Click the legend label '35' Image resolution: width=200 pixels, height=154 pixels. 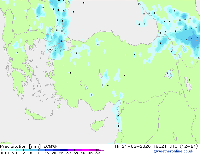(76, 153)
